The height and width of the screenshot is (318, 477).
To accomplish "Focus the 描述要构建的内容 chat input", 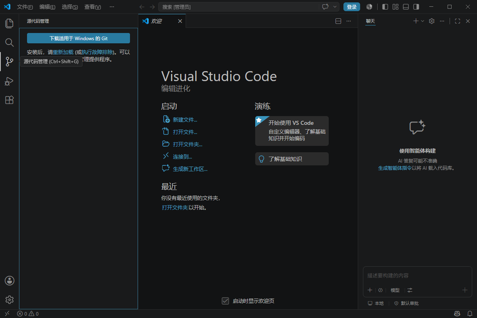I will coord(417,275).
